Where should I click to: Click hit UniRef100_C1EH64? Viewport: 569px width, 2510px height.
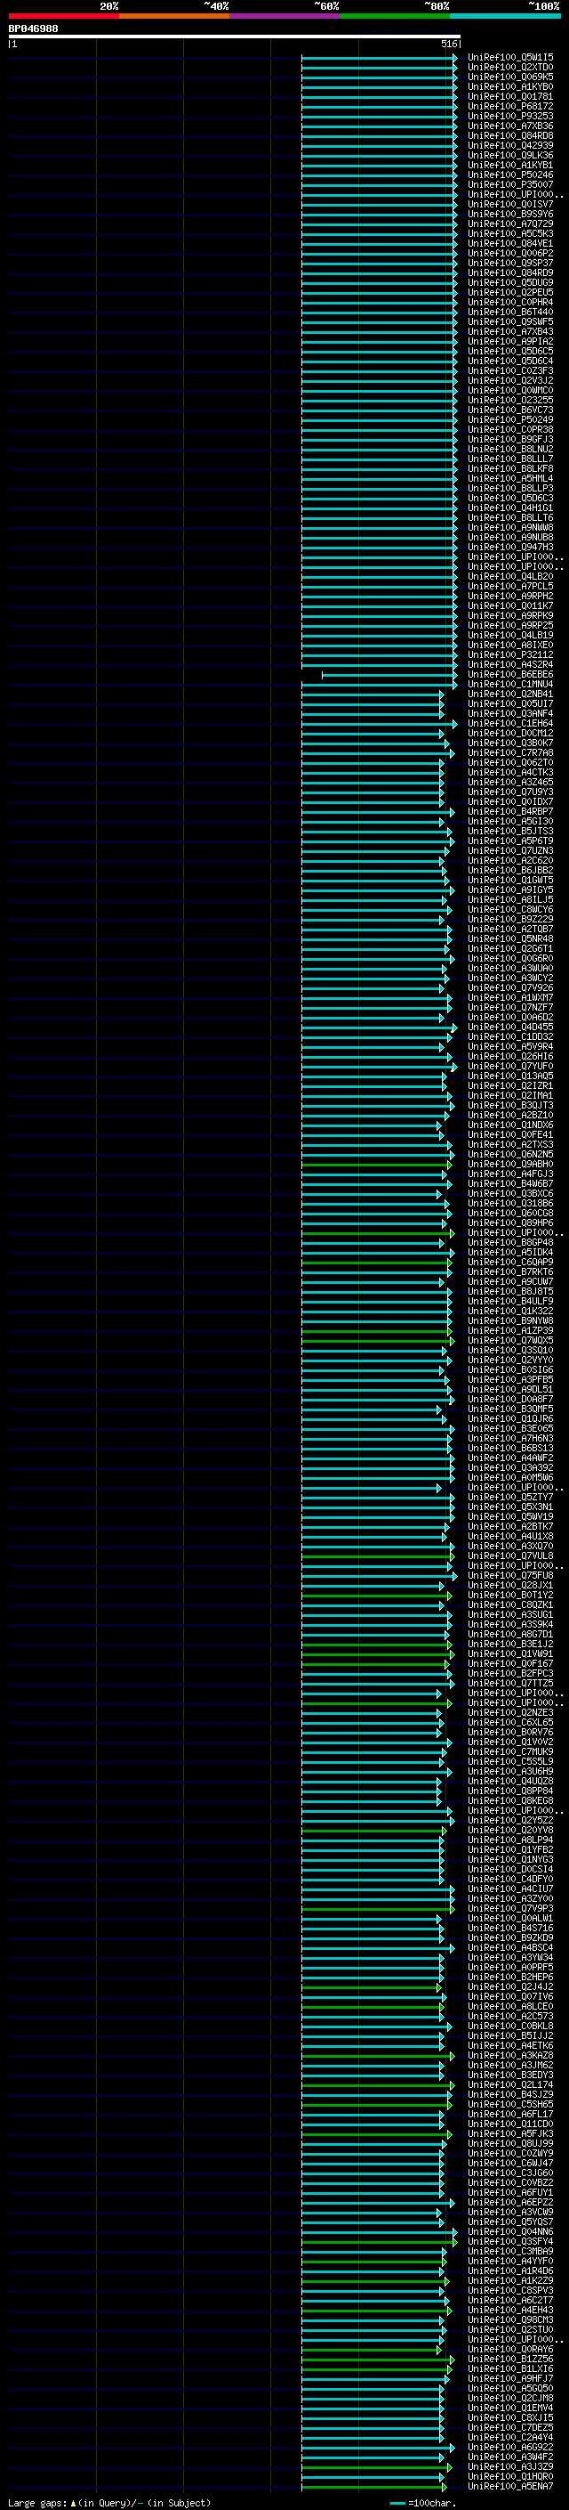coord(510,724)
